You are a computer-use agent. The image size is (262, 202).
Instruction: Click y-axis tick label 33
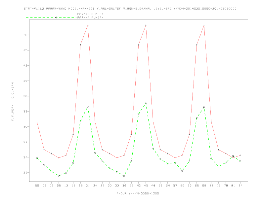point(25,111)
